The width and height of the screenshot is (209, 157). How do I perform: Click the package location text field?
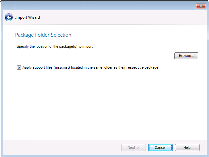95,56
